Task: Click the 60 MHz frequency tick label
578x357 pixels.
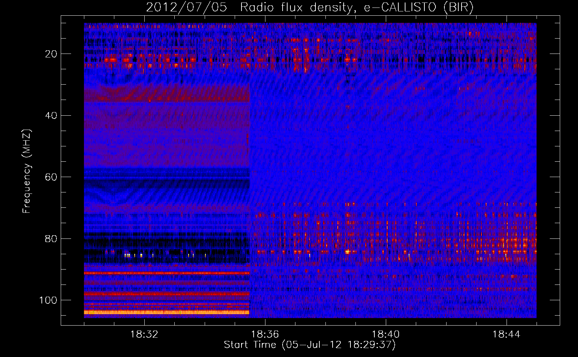Action: pos(51,177)
